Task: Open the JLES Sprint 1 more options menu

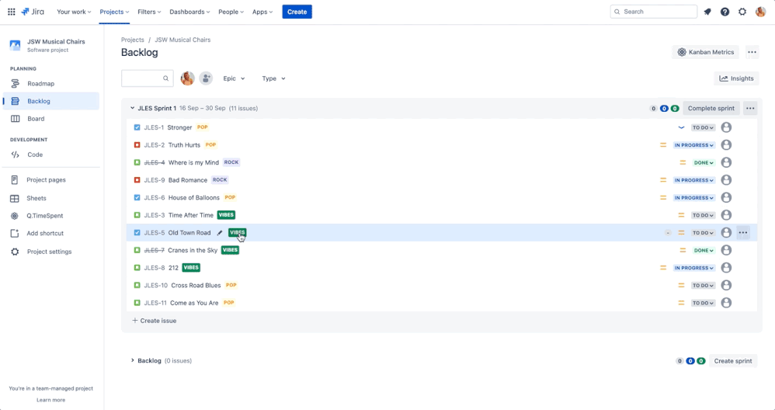Action: [x=750, y=108]
